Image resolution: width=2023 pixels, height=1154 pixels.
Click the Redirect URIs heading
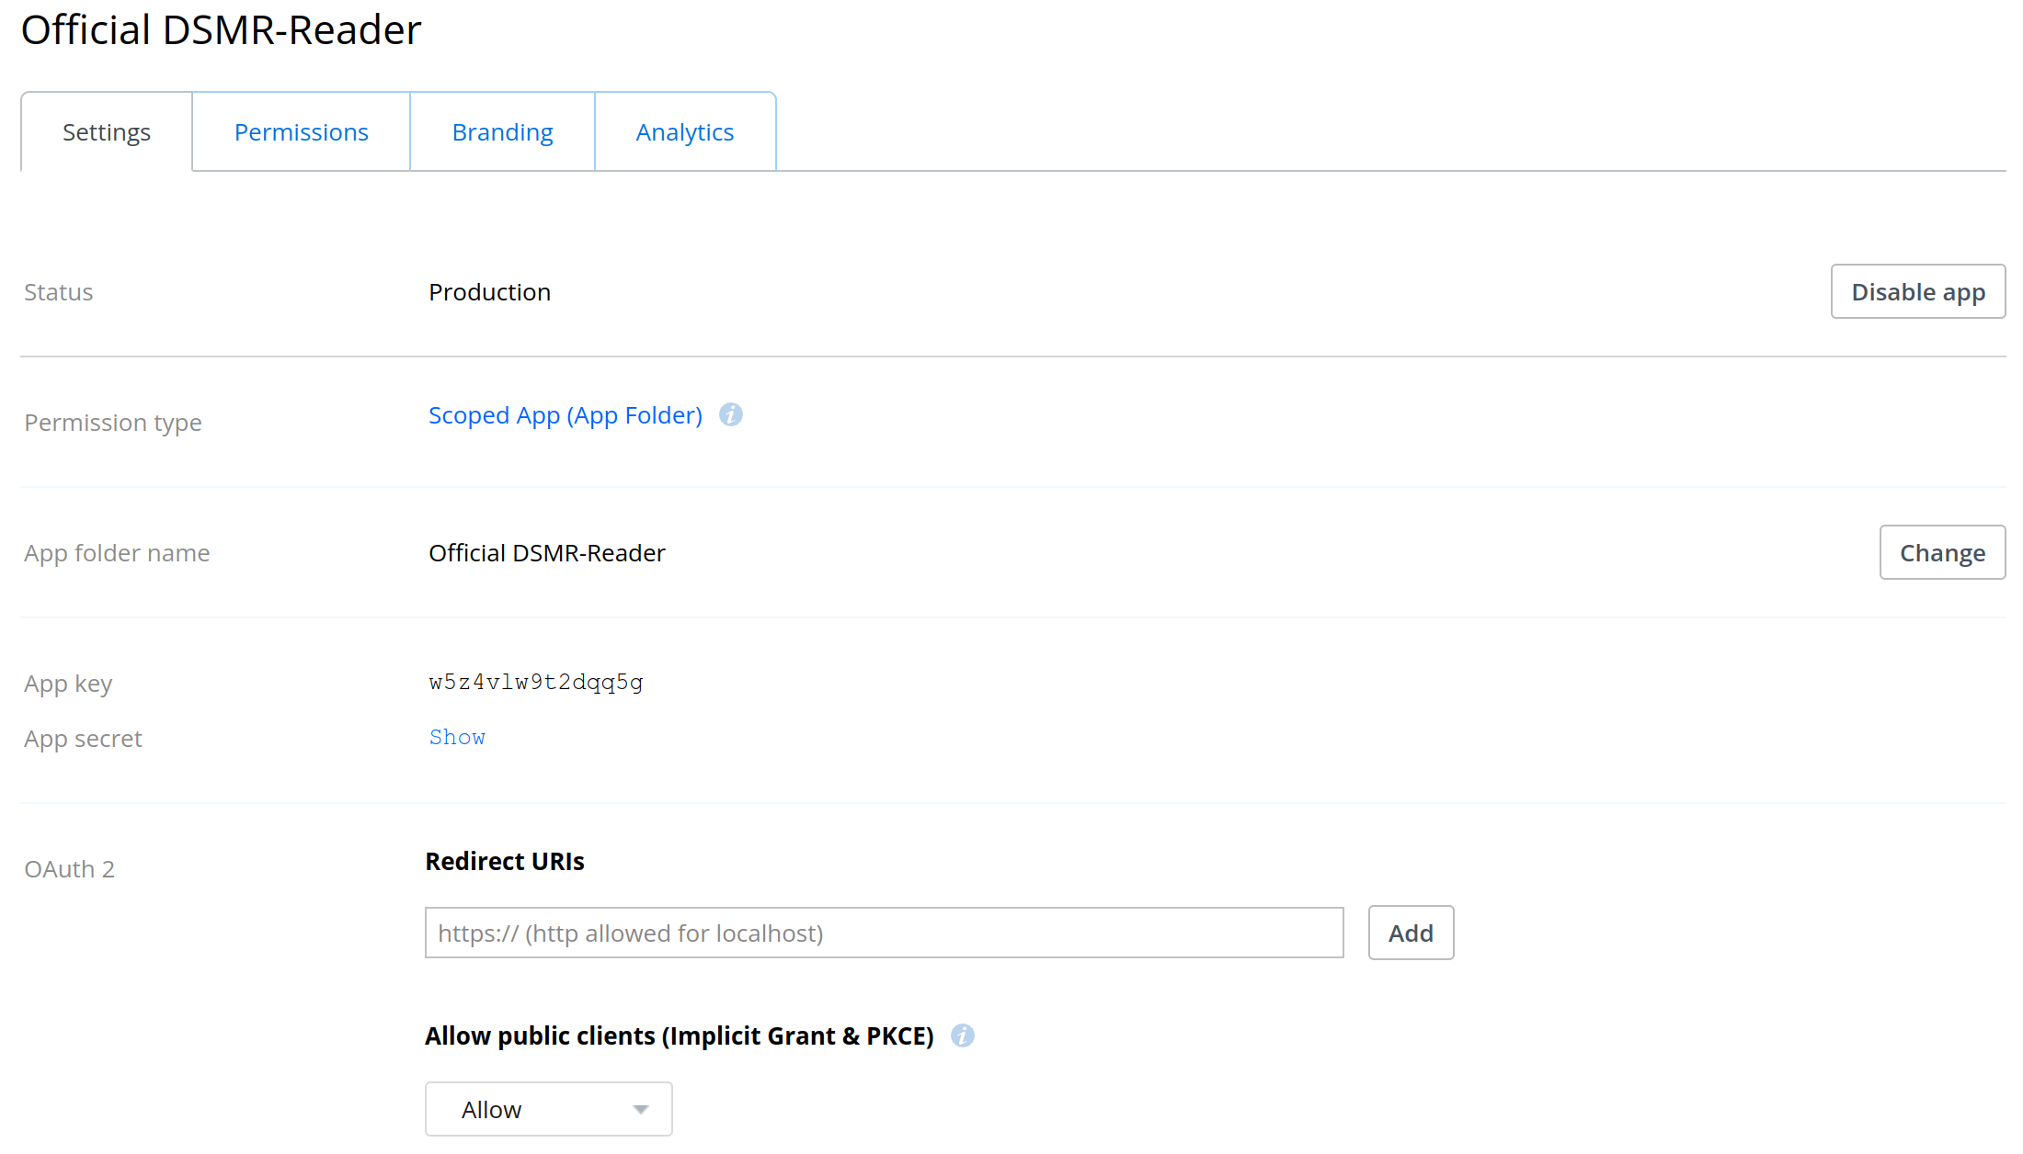tap(504, 861)
